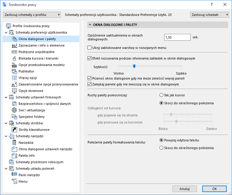Click the gdy pojawia się na ekranie slider
This screenshot has height=195, width=232.
click(187, 114)
